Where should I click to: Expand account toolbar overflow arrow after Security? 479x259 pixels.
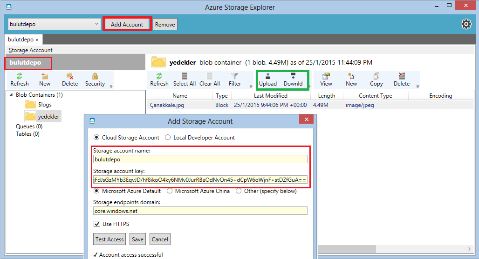(111, 86)
